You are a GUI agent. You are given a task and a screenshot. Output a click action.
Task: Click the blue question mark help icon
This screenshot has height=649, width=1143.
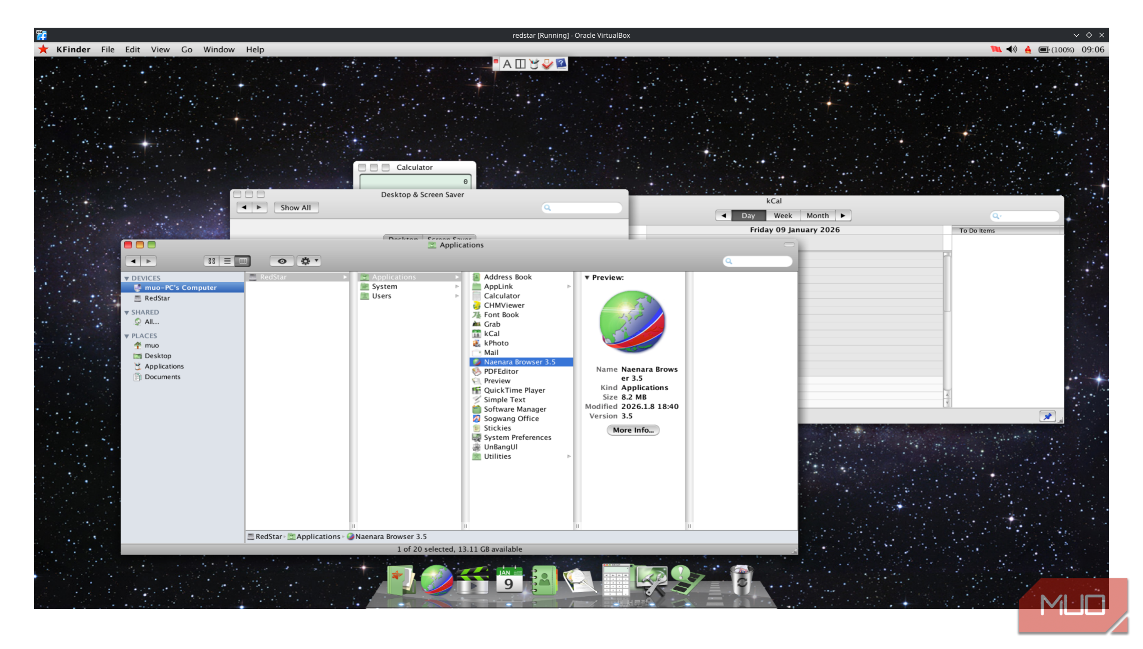(x=560, y=63)
